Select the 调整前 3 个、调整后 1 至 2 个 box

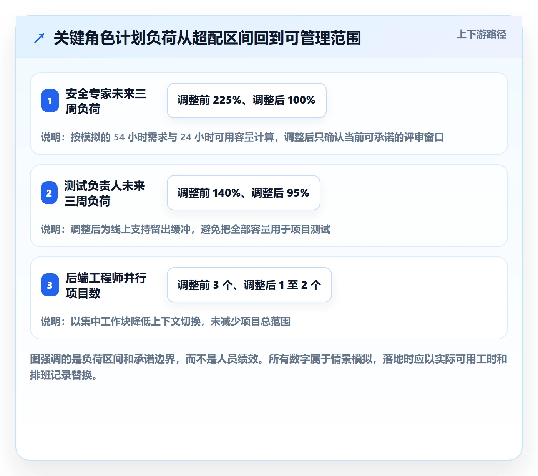coord(249,285)
